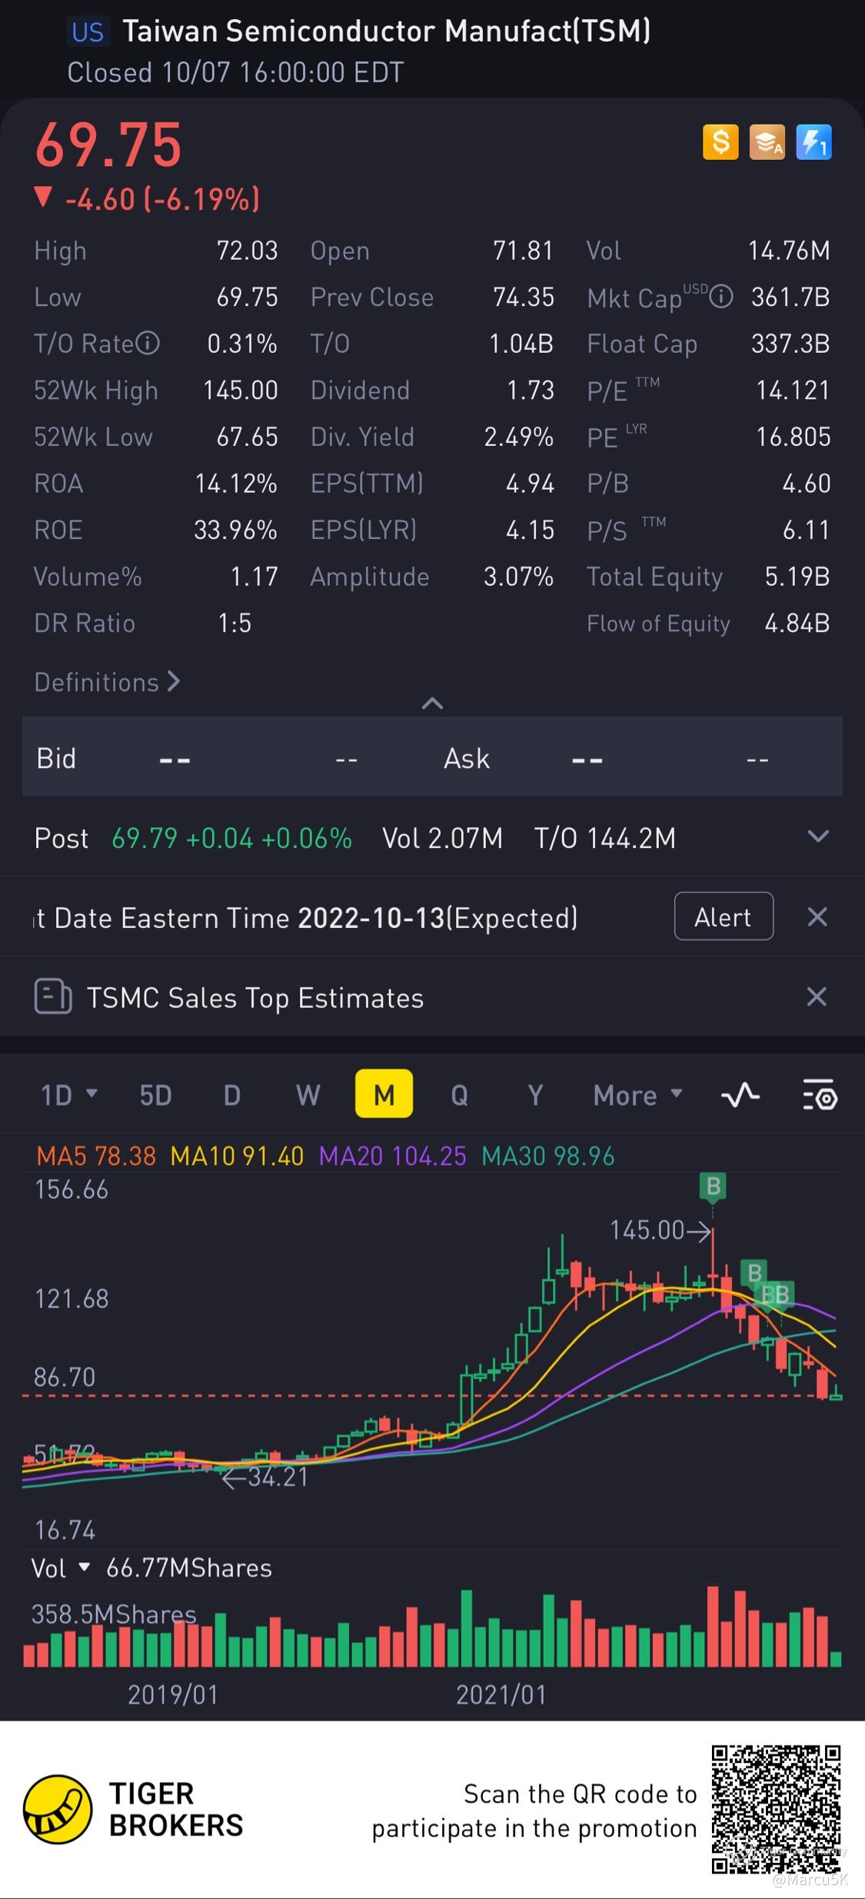
Task: Tap the 2019/01 date axis label
Action: [x=173, y=1694]
